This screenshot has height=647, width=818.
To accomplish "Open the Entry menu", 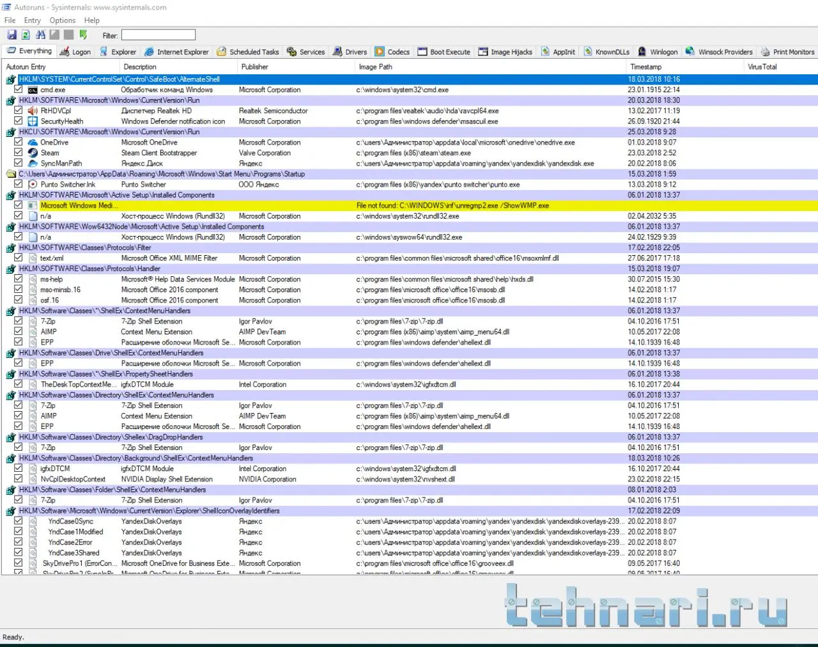I will pyautogui.click(x=33, y=20).
